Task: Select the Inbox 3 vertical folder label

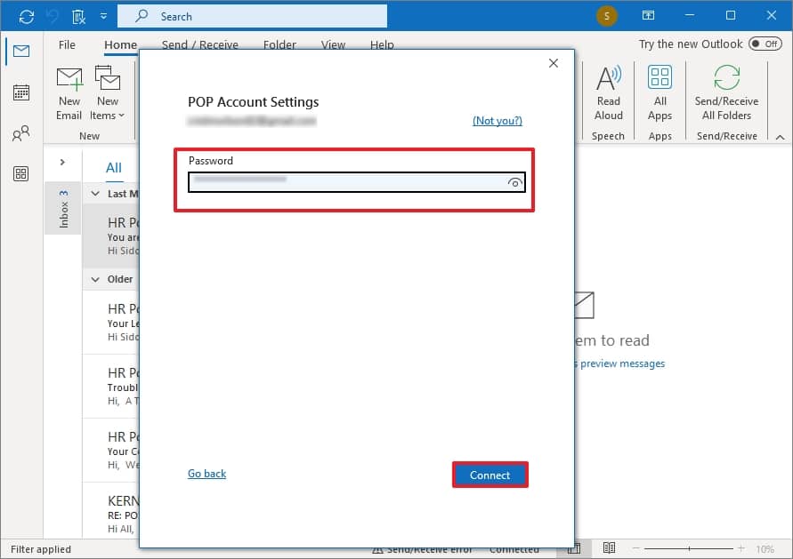Action: click(63, 209)
